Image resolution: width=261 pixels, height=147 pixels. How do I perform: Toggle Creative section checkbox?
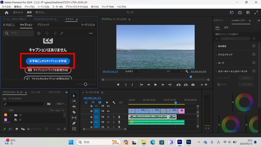(254, 54)
